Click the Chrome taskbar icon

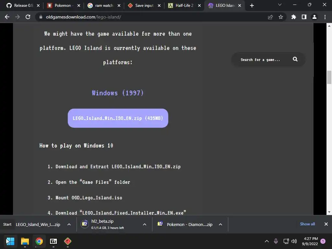tap(39, 241)
